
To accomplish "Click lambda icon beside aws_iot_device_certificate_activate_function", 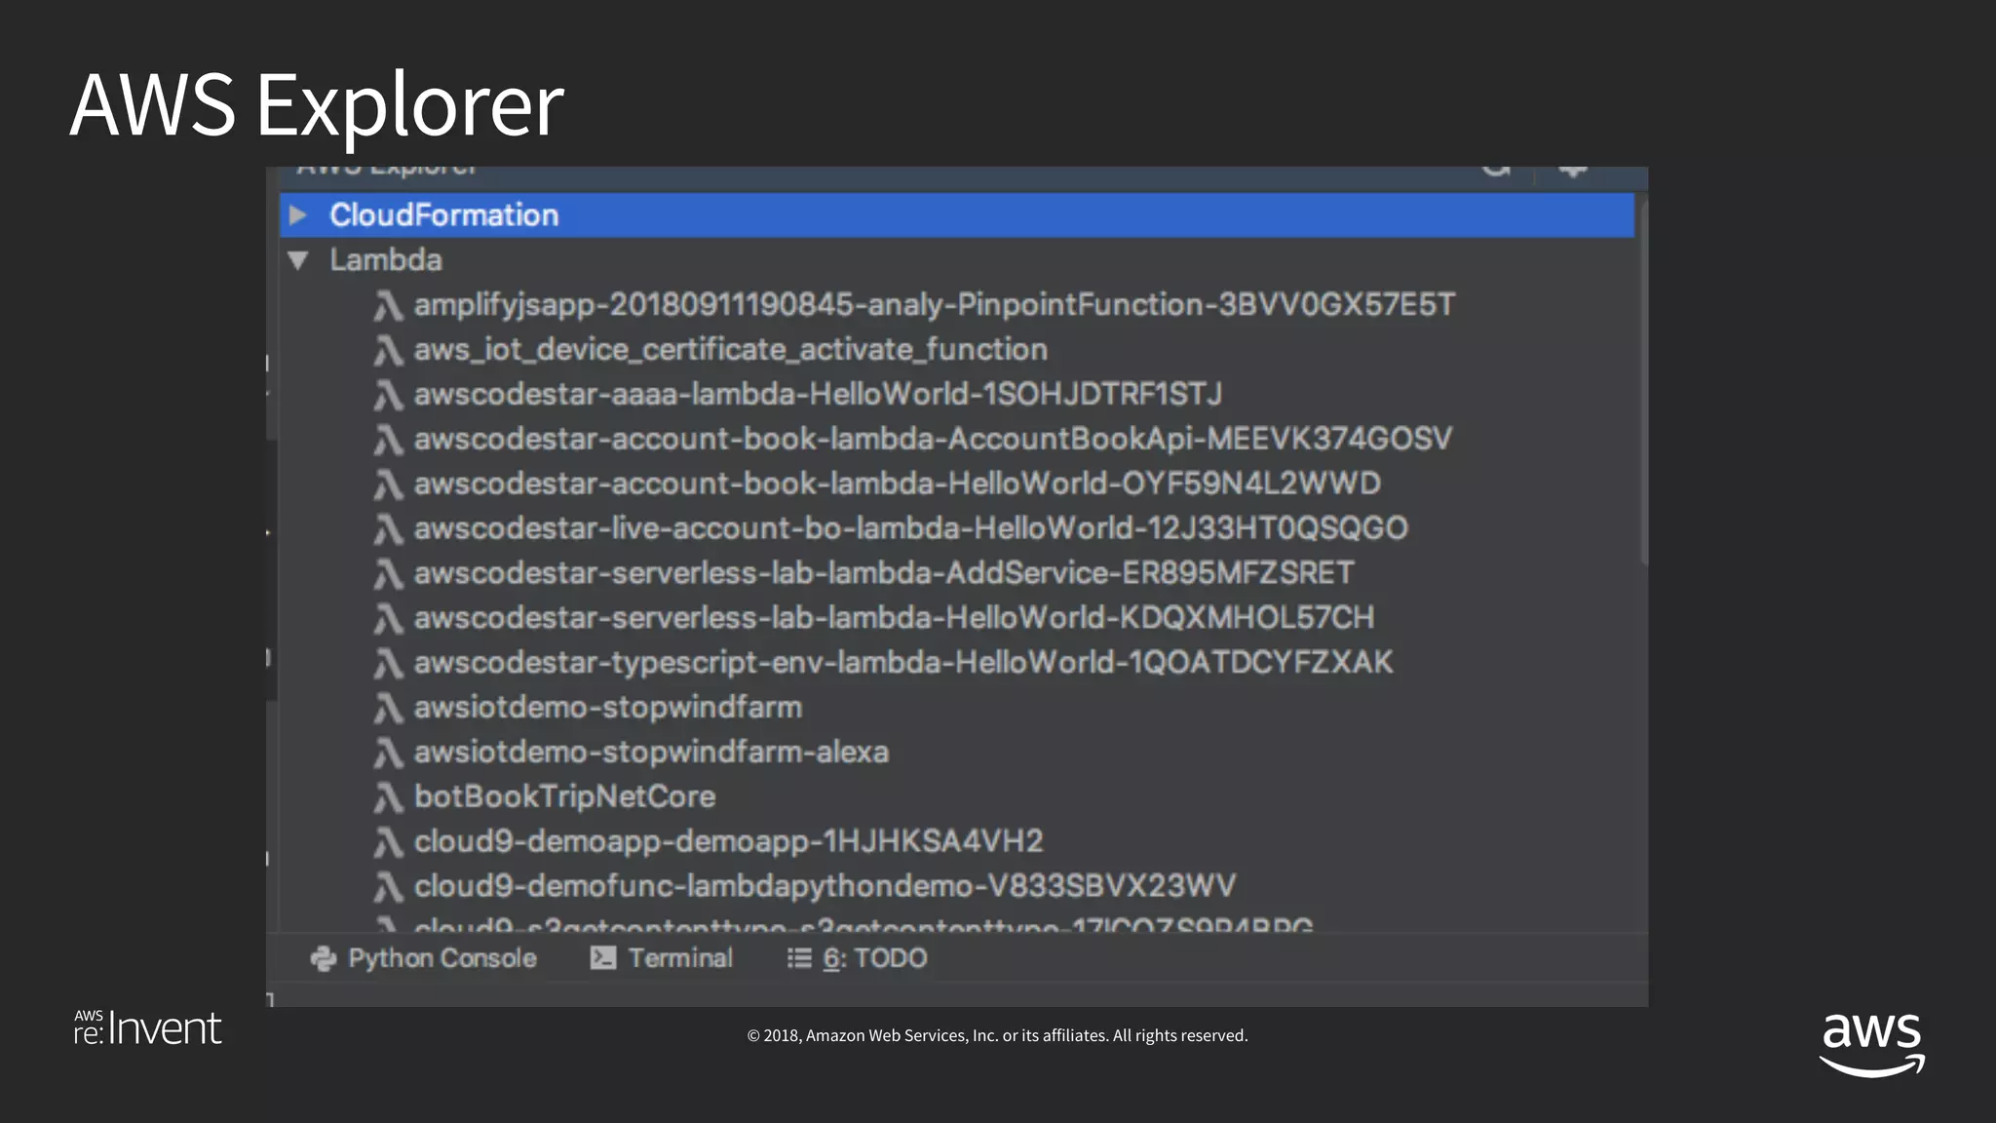I will click(388, 350).
